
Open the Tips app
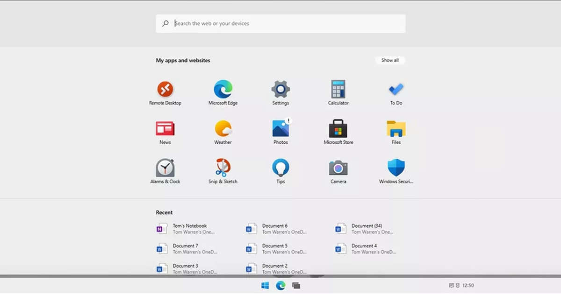click(280, 171)
